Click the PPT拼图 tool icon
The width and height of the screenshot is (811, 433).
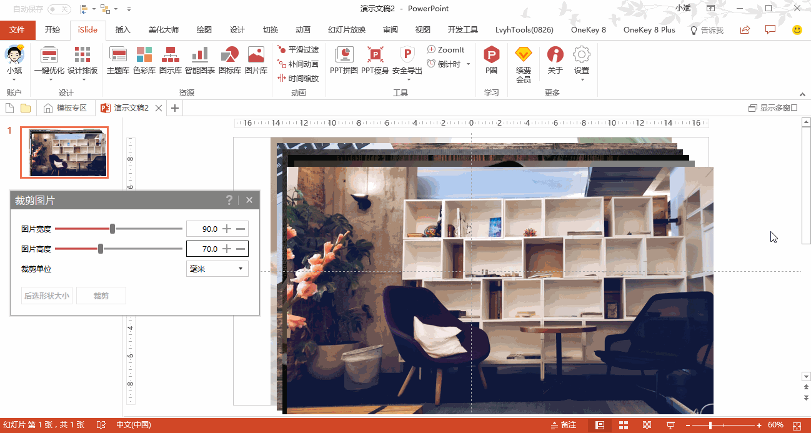(344, 60)
